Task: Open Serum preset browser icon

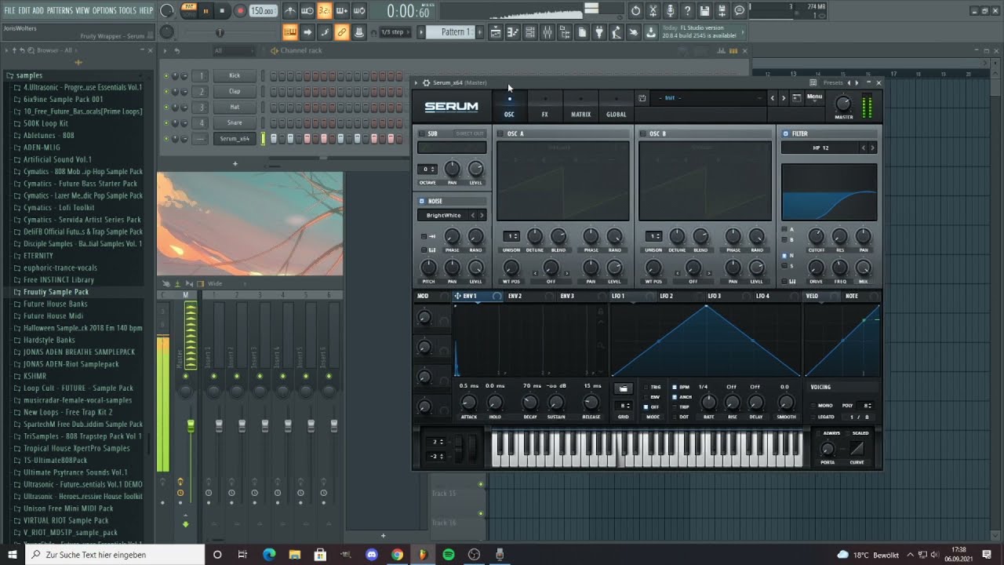Action: point(796,98)
